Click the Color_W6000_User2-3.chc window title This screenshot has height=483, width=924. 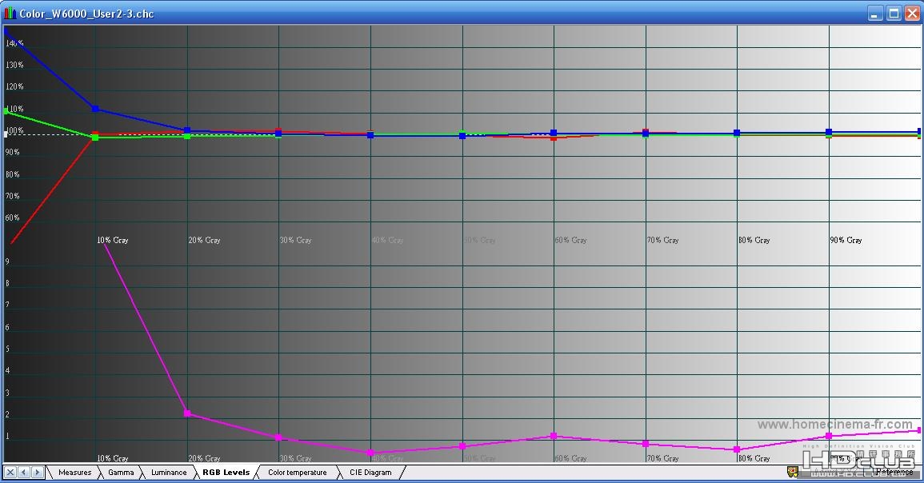point(86,14)
